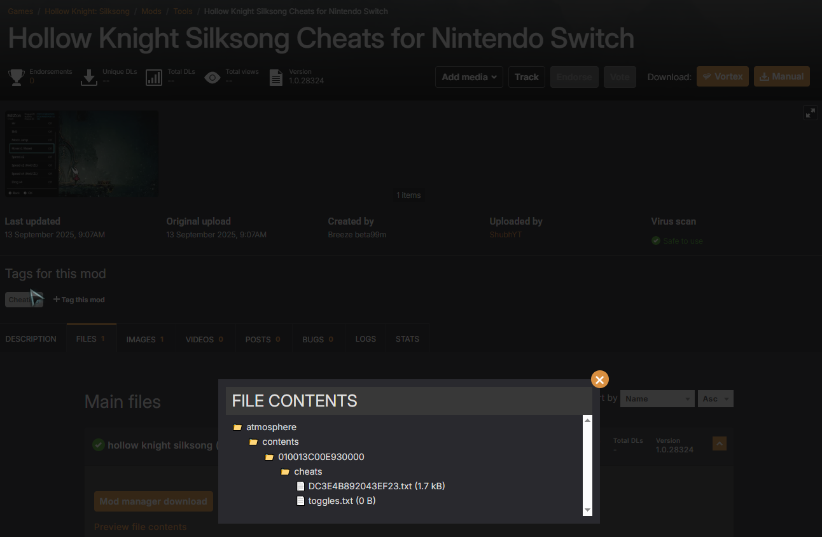Viewport: 822px width, 537px height.
Task: Close the File Contents popup
Action: (x=599, y=379)
